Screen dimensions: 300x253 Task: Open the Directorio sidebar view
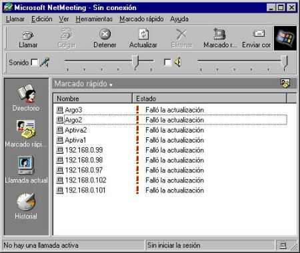coord(26,98)
